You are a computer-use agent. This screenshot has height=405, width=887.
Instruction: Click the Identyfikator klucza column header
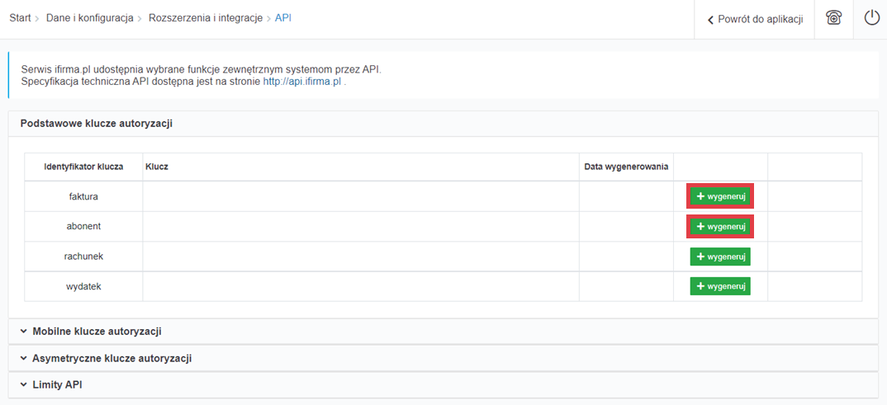(x=83, y=167)
